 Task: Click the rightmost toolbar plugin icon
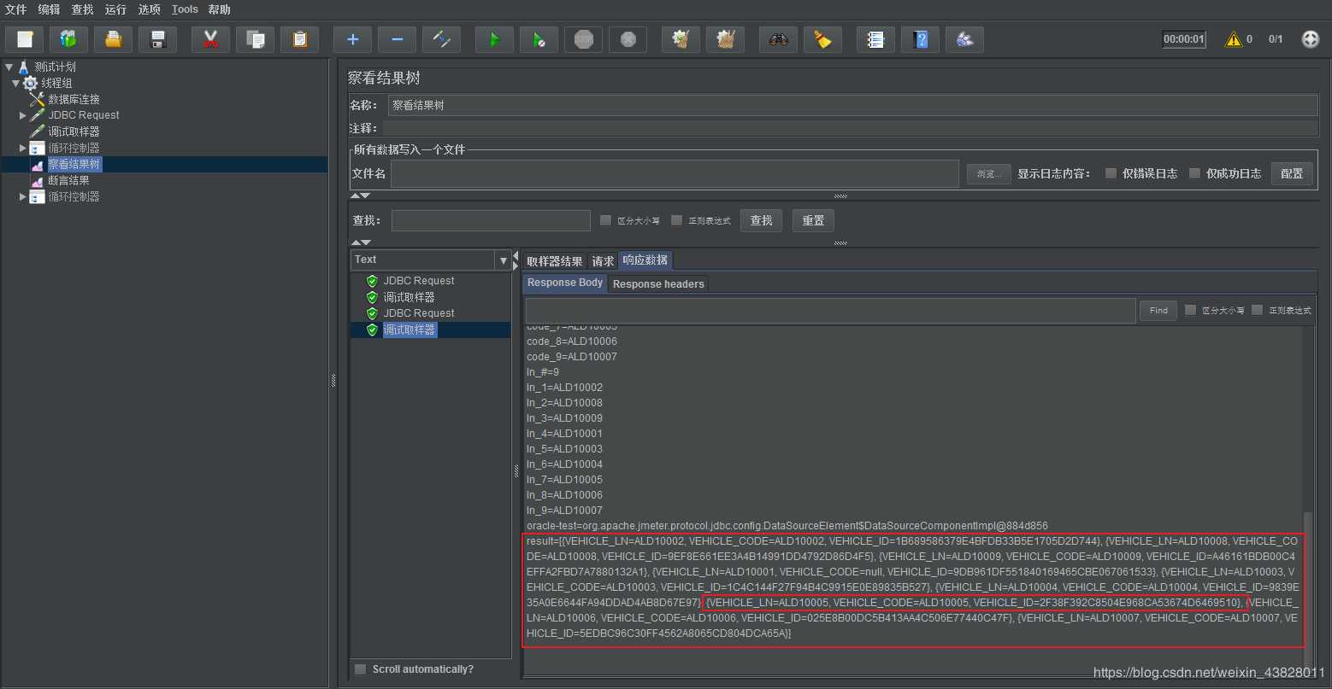click(x=964, y=39)
